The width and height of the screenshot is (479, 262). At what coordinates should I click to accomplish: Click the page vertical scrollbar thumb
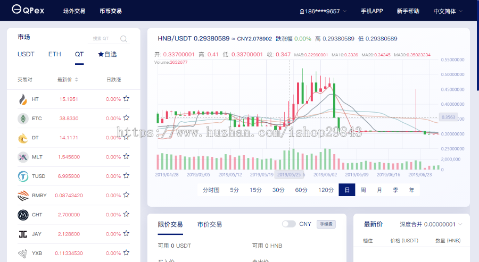(478, 45)
